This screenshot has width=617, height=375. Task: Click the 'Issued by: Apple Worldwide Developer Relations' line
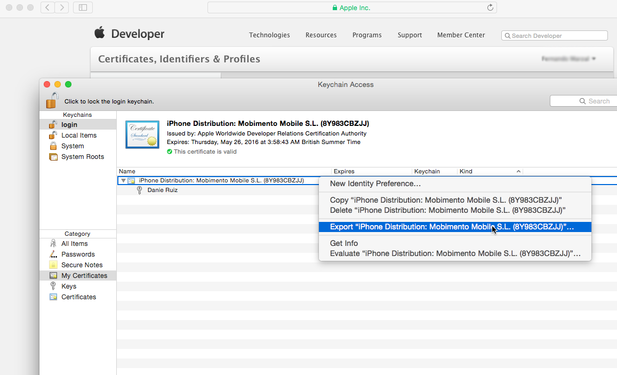pyautogui.click(x=267, y=133)
